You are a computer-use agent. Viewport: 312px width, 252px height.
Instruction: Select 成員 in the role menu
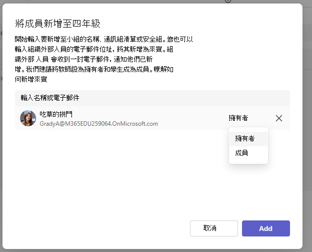248,153
